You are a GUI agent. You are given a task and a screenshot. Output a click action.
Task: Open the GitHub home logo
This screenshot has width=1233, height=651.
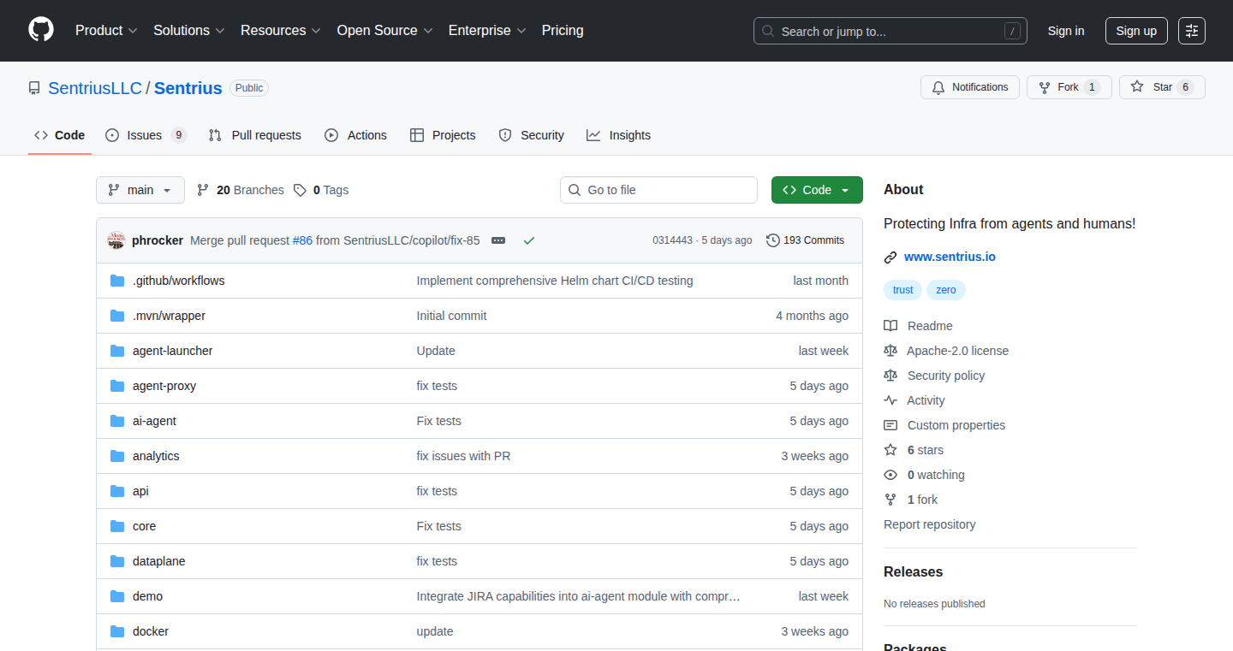tap(41, 30)
